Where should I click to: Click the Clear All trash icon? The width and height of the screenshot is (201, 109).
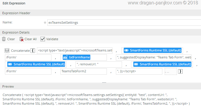click(x=21, y=39)
